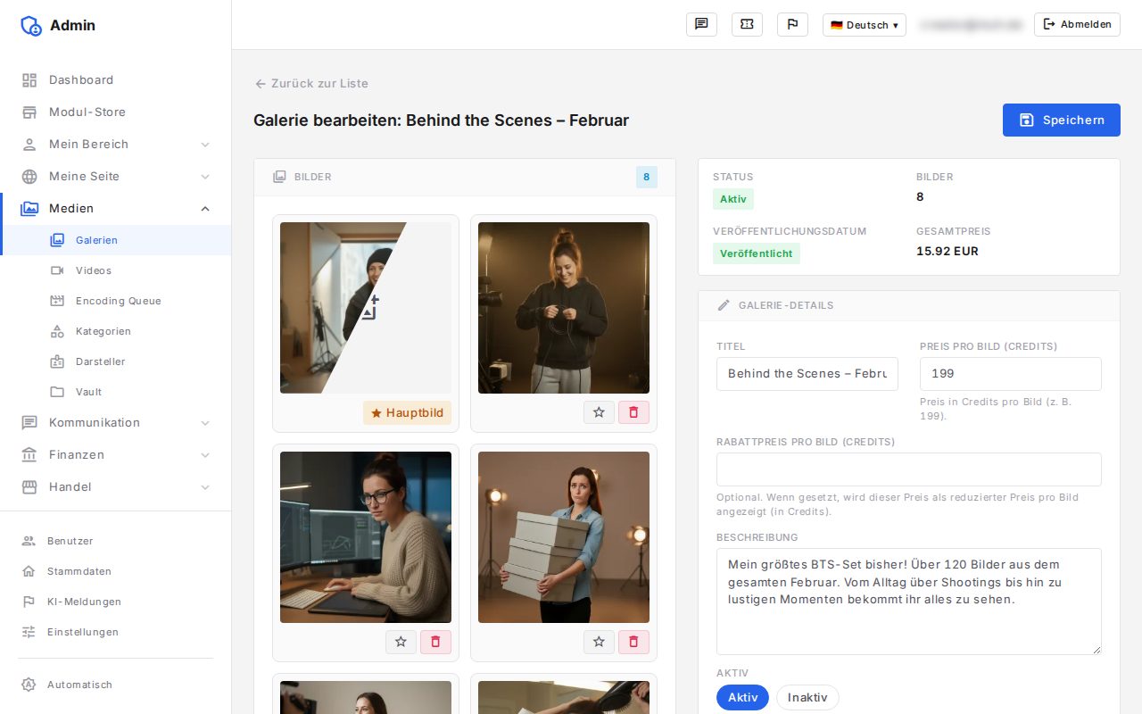Click the ticket icon in the top bar
This screenshot has width=1142, height=714.
[747, 25]
